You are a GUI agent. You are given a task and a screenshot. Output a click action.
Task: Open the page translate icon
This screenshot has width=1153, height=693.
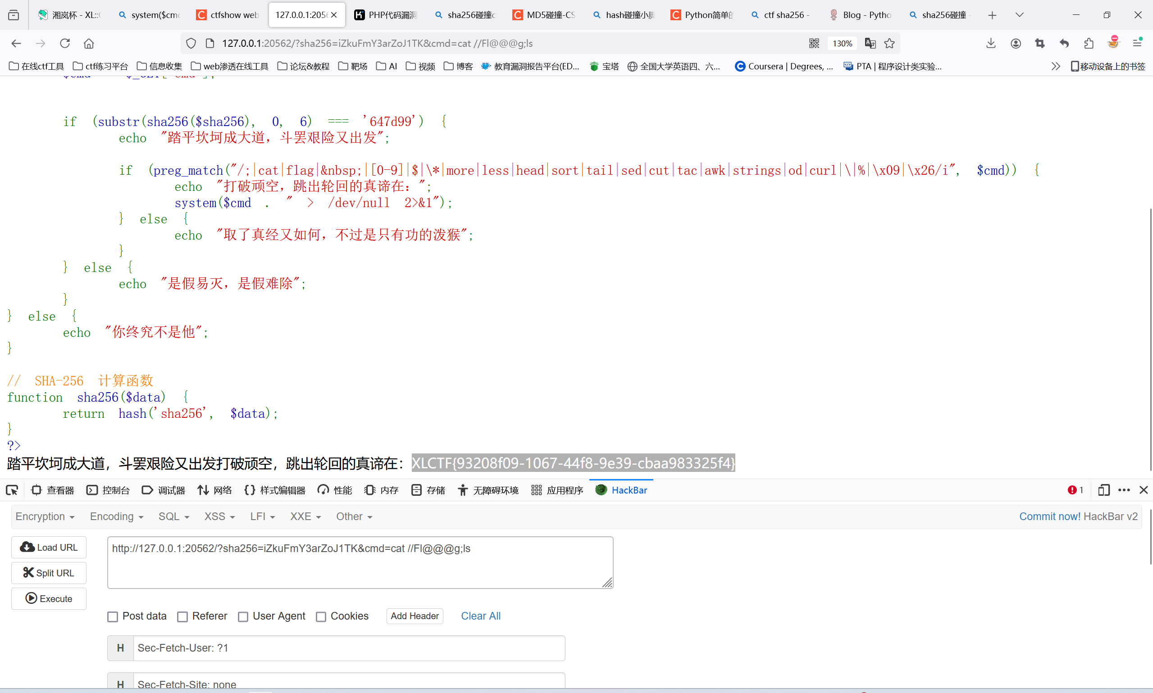(x=870, y=43)
